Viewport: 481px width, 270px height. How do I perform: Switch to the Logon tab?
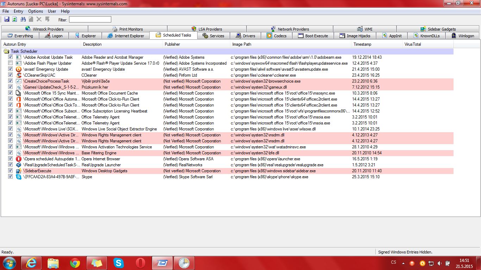point(54,36)
